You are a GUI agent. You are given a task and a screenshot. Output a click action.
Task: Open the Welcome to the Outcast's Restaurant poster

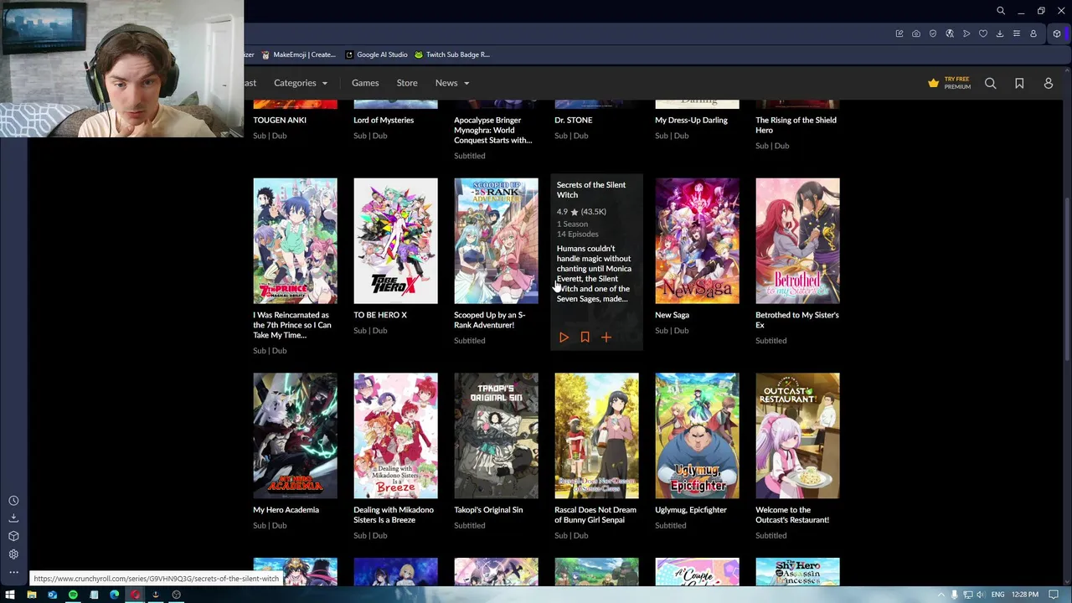(797, 435)
